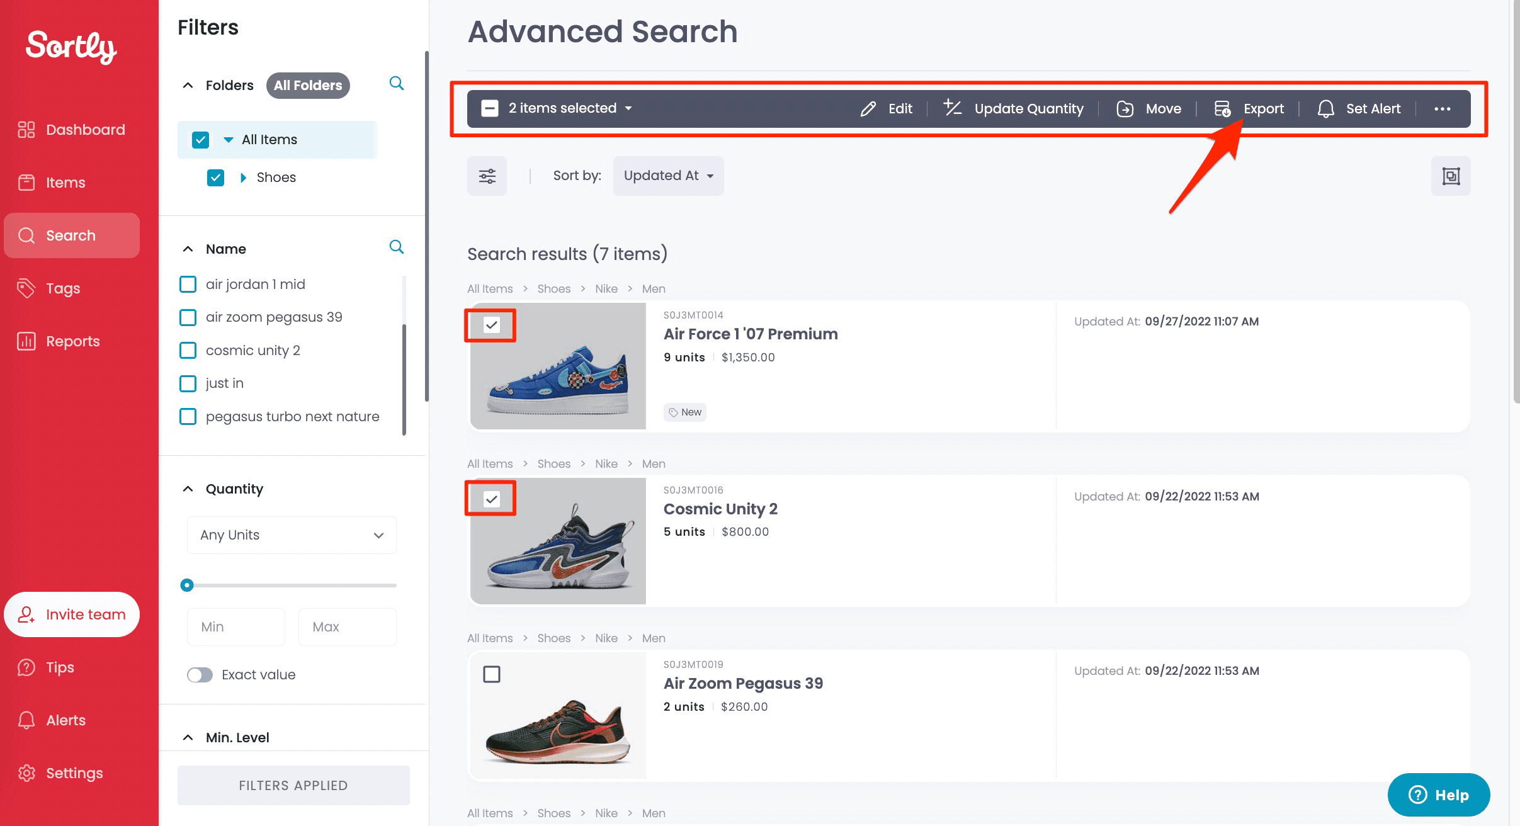Open the more actions ellipsis menu
1520x826 pixels.
(x=1443, y=109)
